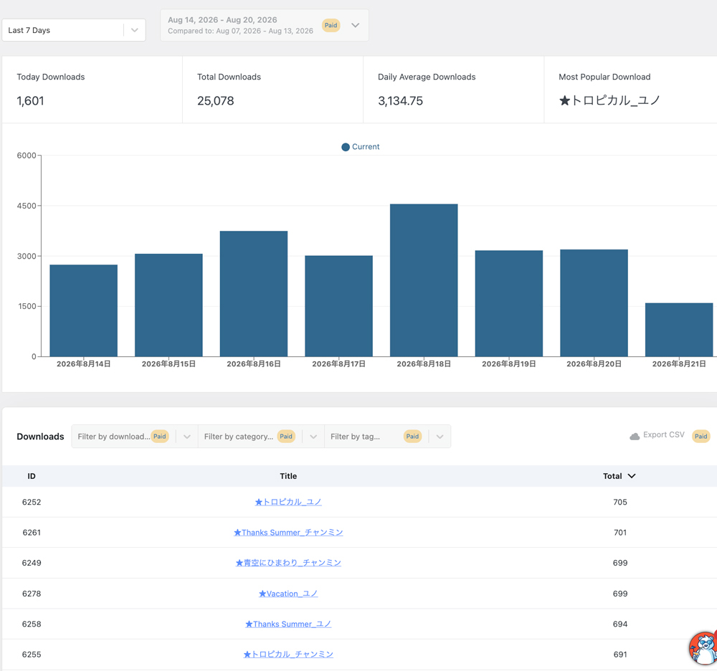Open the ★トロピカル_ユノ download link
Image resolution: width=717 pixels, height=671 pixels.
tap(288, 502)
